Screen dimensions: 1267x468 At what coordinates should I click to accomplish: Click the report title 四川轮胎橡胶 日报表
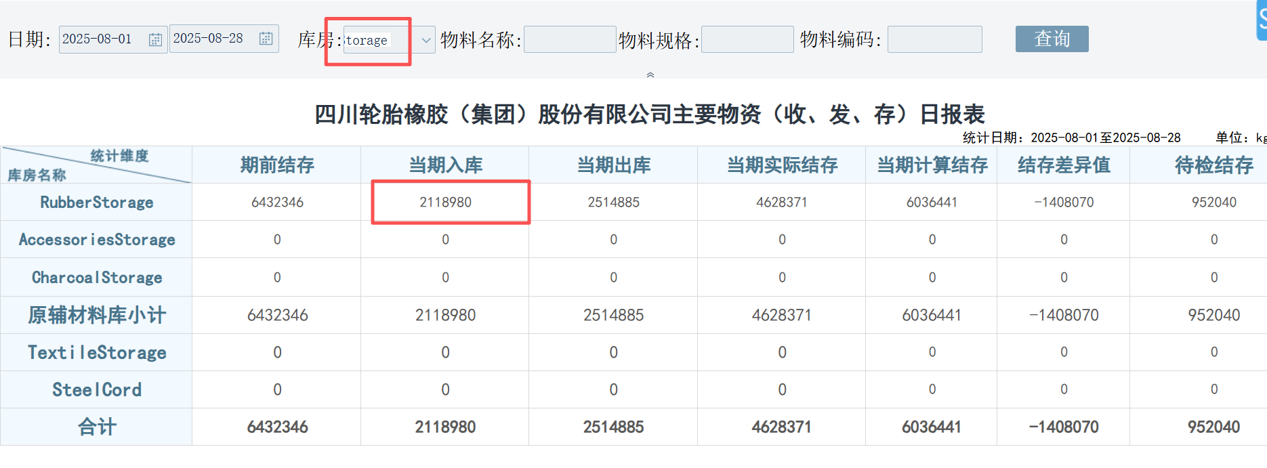click(649, 114)
